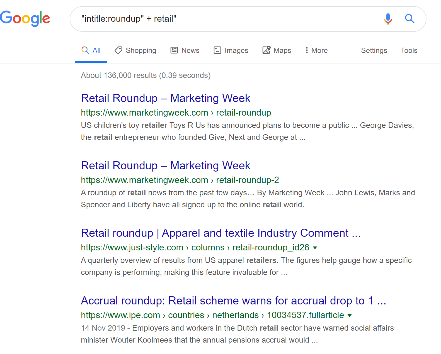Click the News newspaper icon
The width and height of the screenshot is (441, 354).
(174, 50)
